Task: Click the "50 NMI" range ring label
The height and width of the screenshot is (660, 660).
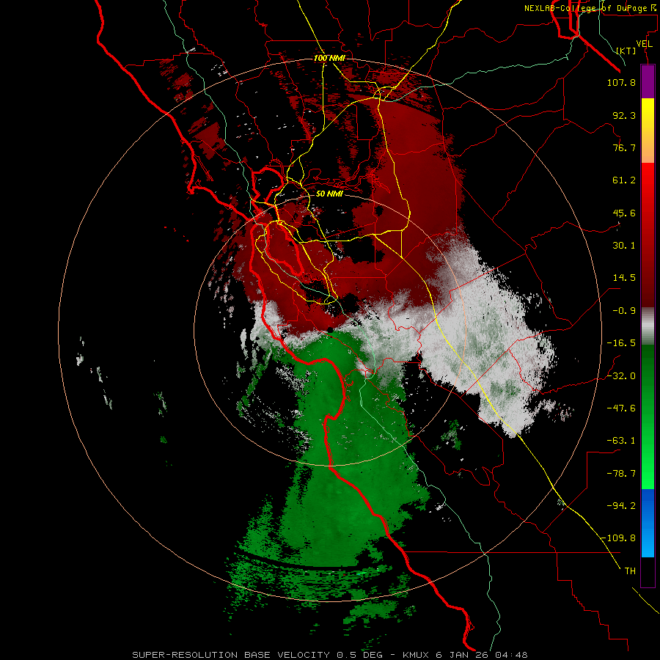Action: point(329,194)
